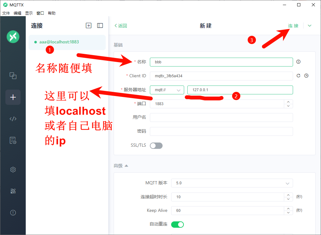Minimize the MQTTX window
This screenshot has width=321, height=235.
pos(284,5)
